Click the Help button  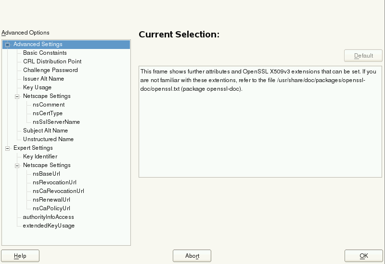(x=20, y=256)
